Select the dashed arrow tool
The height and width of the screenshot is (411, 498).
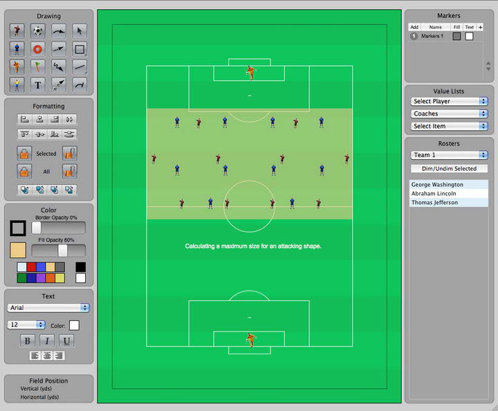[x=59, y=49]
